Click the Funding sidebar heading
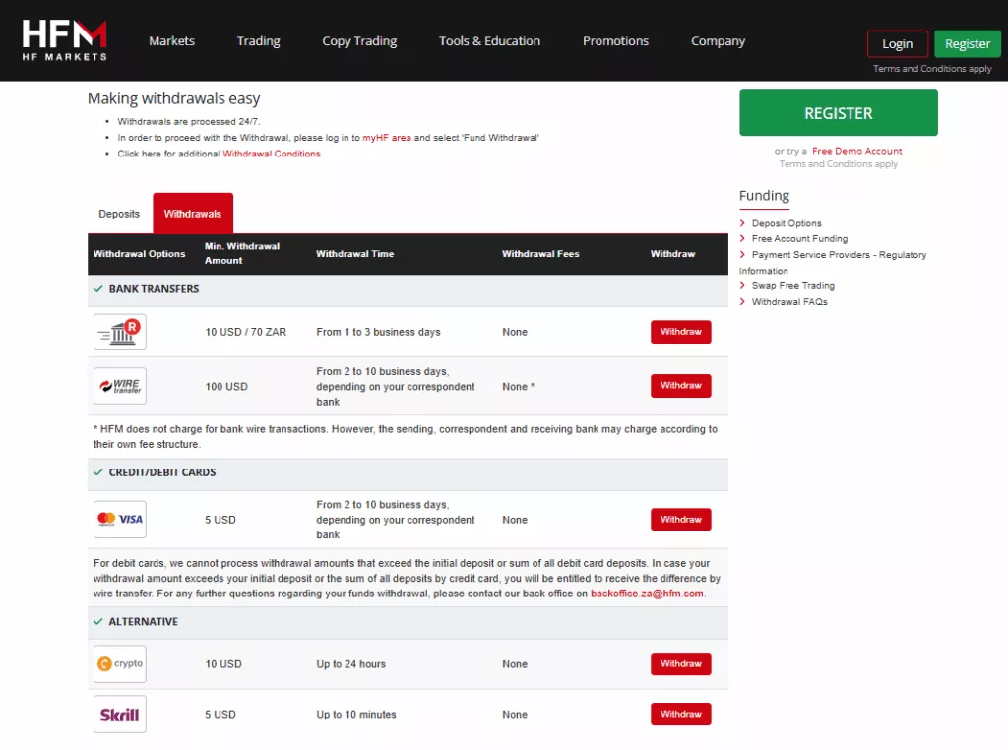The height and width of the screenshot is (750, 1008). [x=764, y=195]
